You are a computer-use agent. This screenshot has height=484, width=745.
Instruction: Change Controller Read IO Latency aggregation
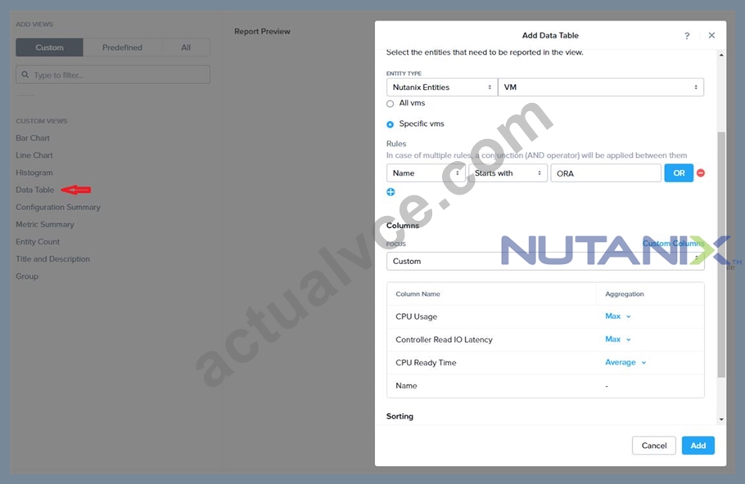617,339
